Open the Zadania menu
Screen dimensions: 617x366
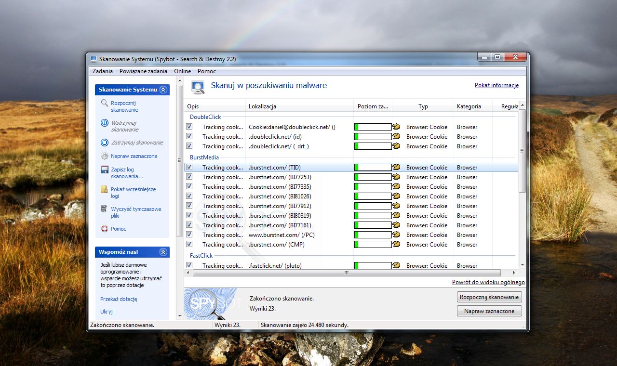pyautogui.click(x=102, y=71)
